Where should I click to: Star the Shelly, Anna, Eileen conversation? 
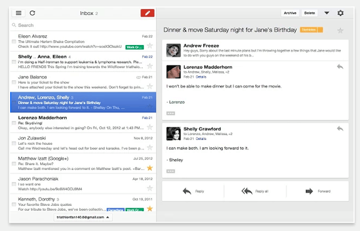(x=149, y=66)
